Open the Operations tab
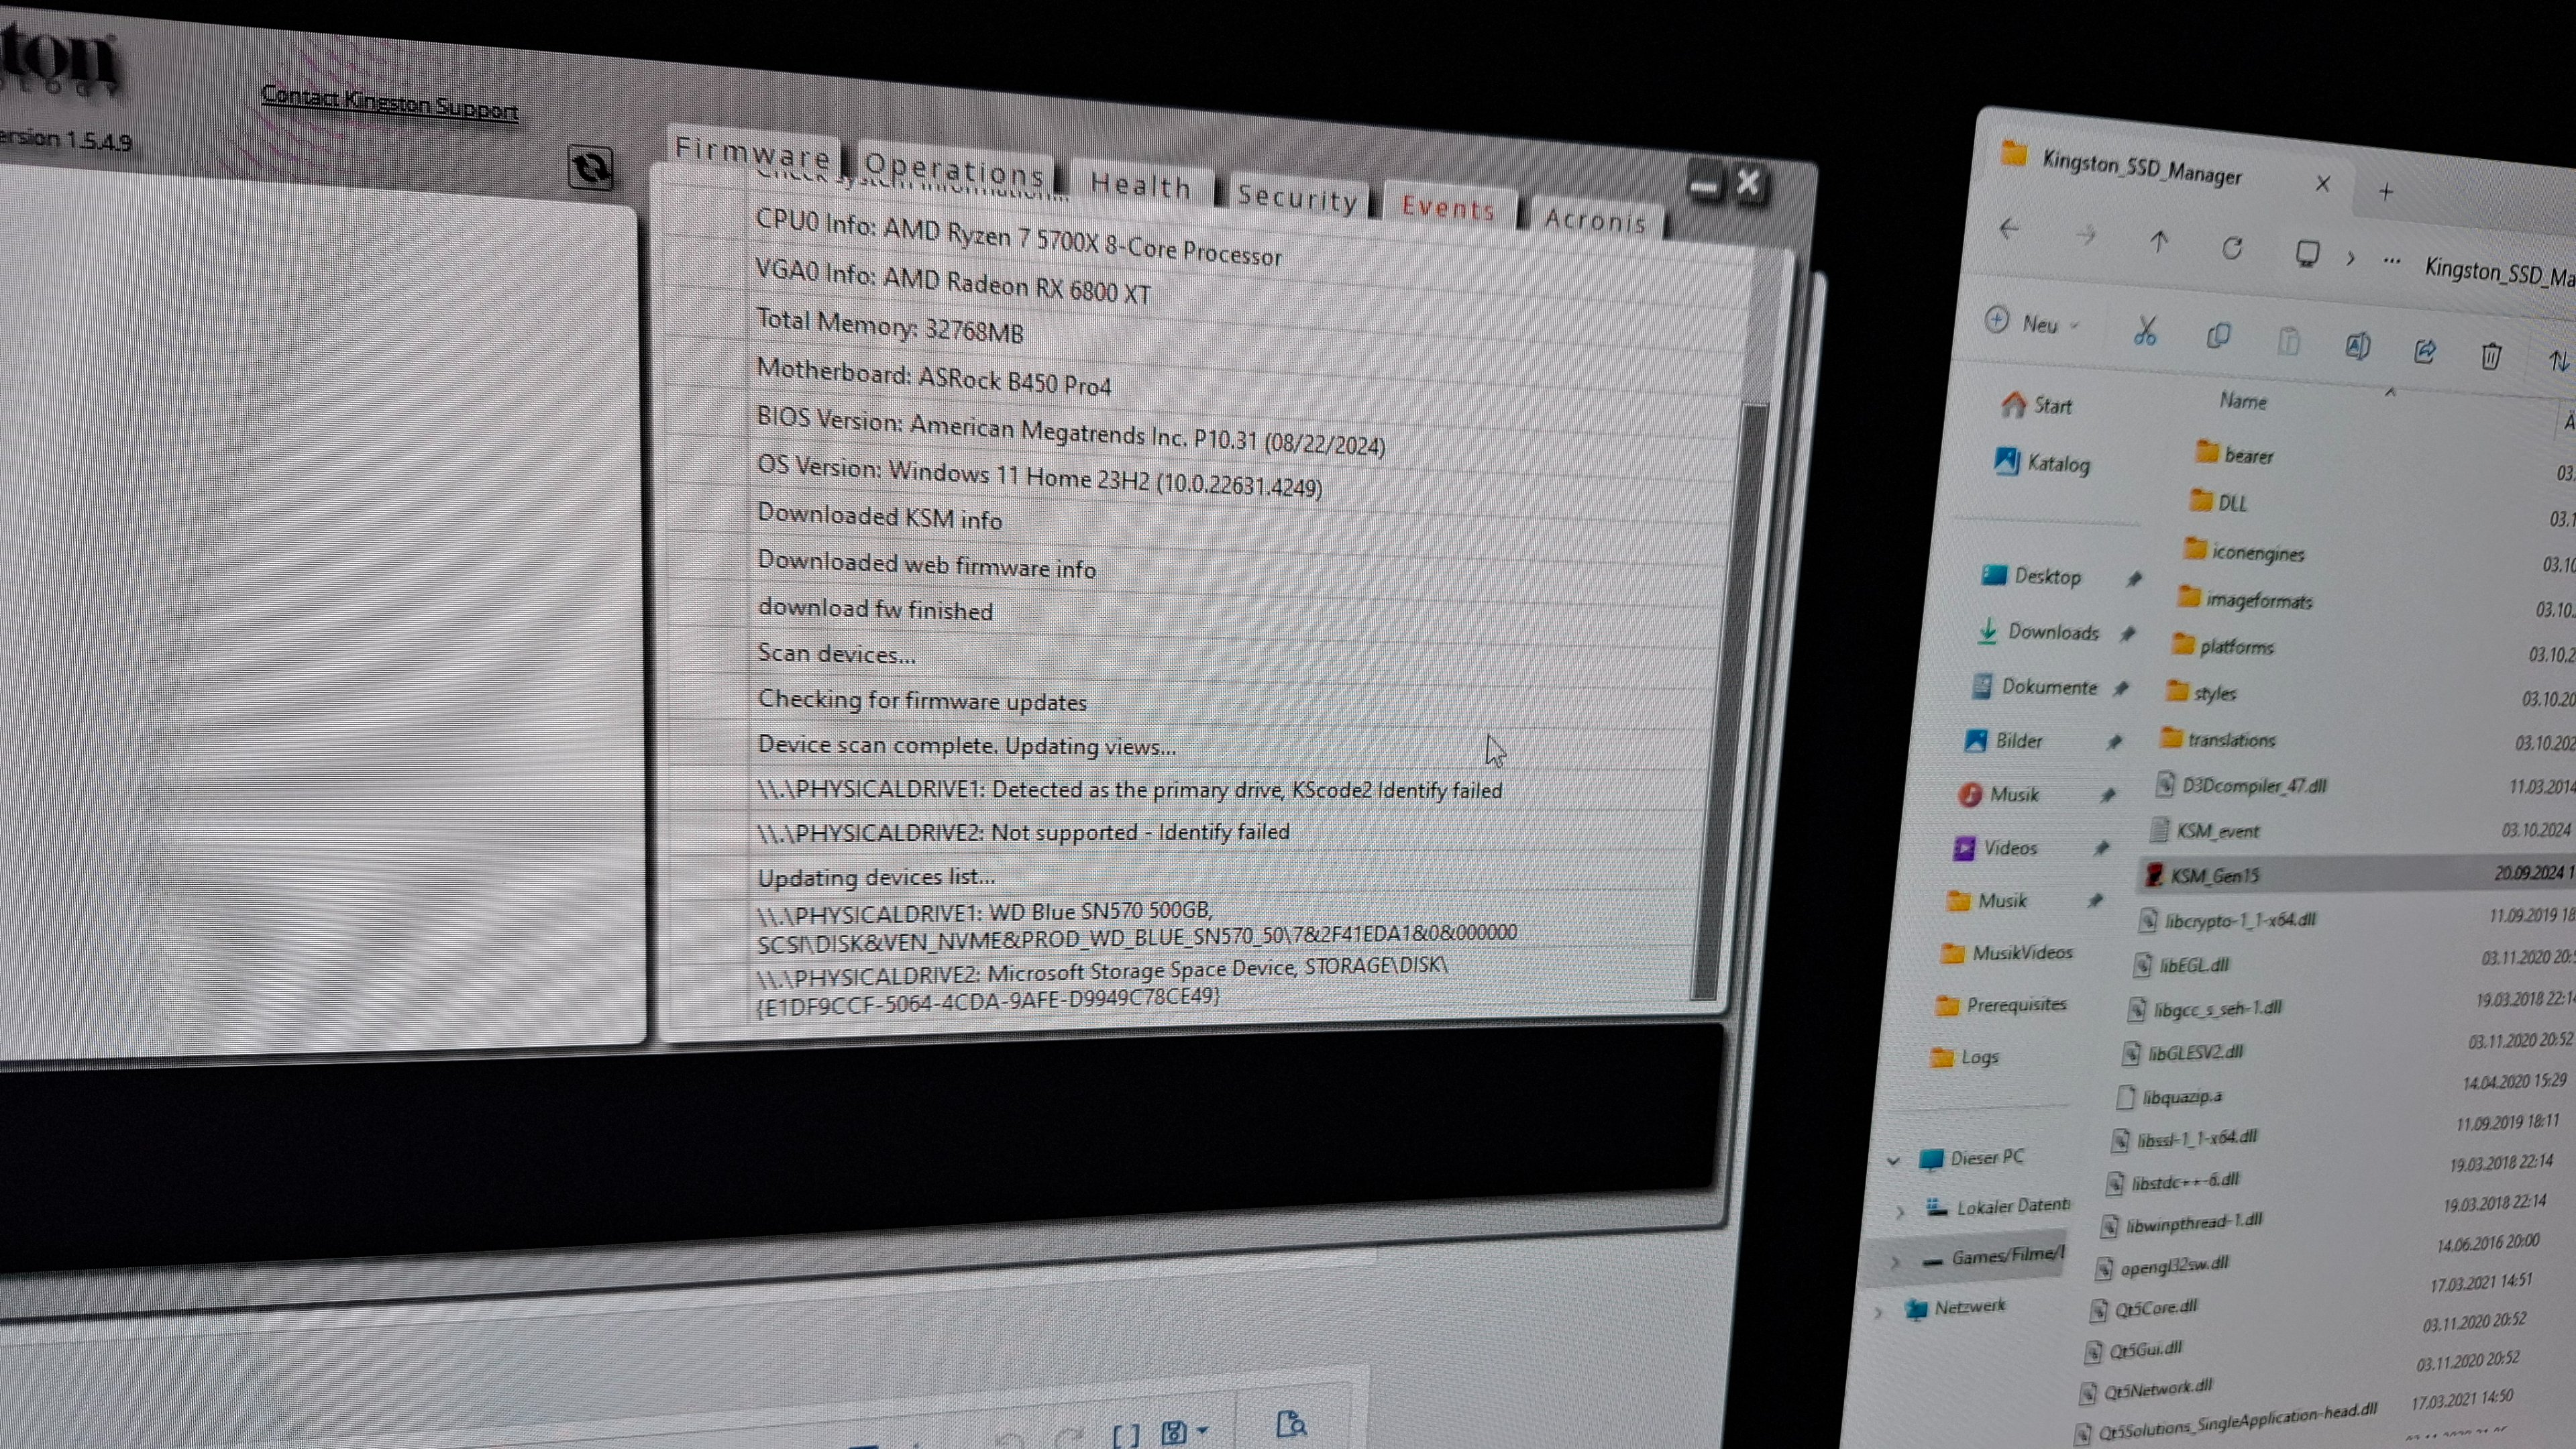This screenshot has width=2576, height=1449. coord(954,171)
